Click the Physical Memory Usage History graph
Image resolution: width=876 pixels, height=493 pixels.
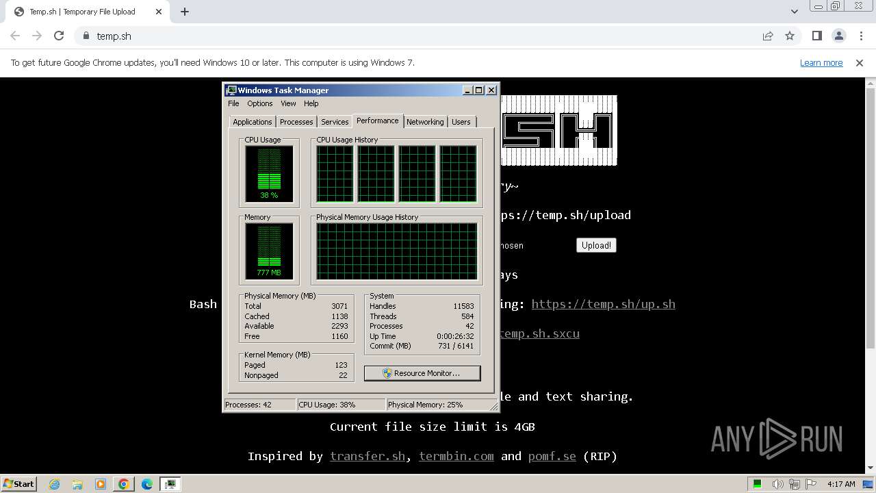pyautogui.click(x=396, y=251)
